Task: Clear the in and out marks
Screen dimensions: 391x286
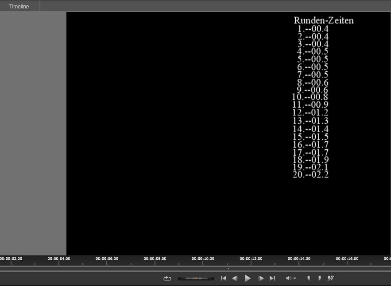Action: pyautogui.click(x=331, y=278)
